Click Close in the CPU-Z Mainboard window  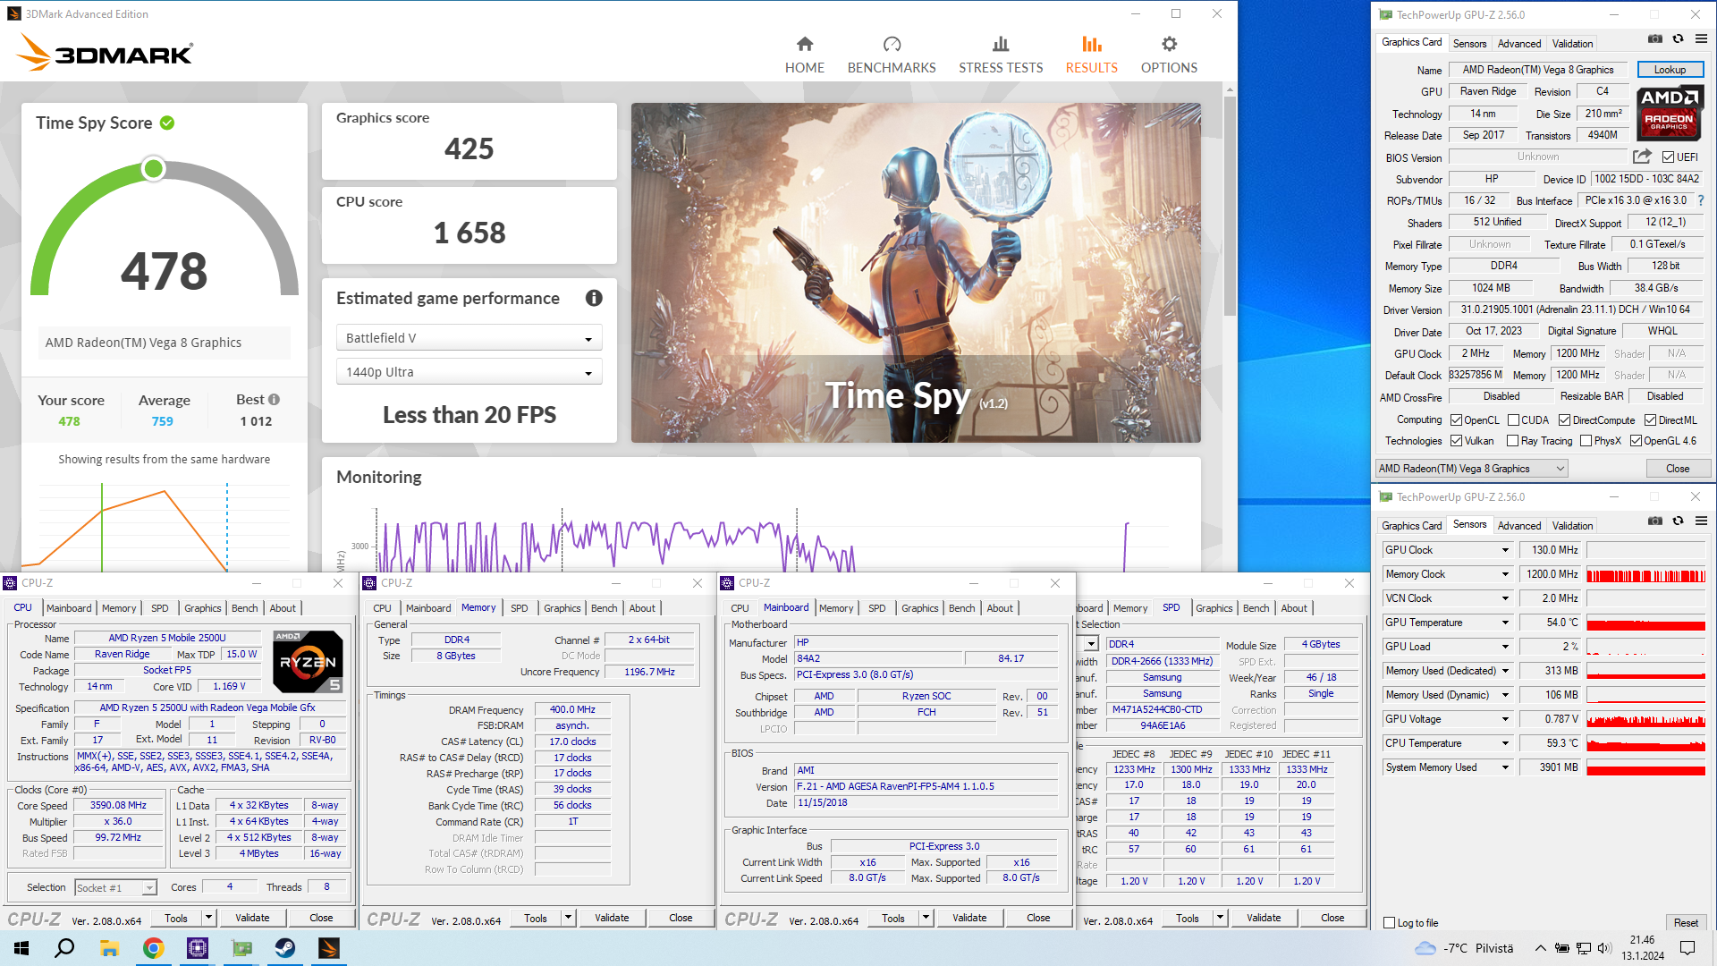click(x=1038, y=918)
